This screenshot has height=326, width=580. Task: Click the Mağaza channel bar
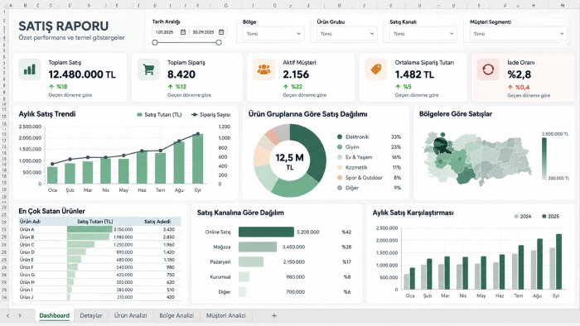(258, 247)
